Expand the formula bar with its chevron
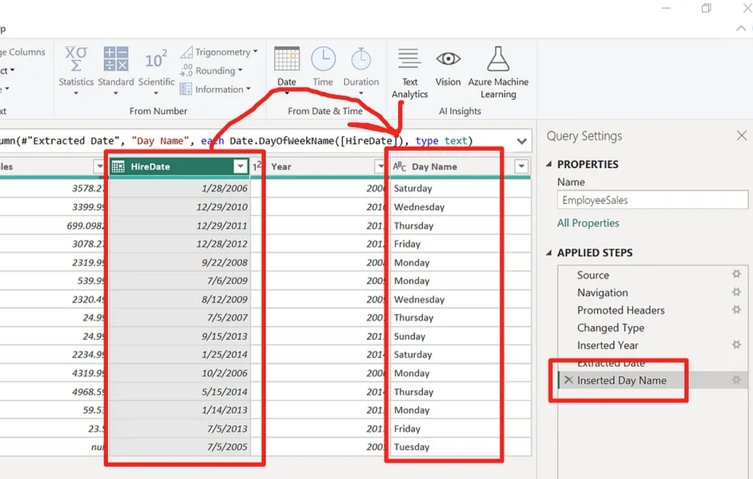Image resolution: width=753 pixels, height=479 pixels. [x=521, y=141]
